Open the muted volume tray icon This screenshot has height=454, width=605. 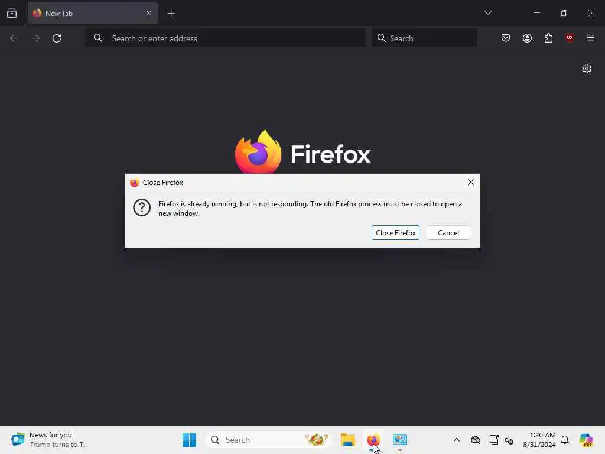pos(509,440)
